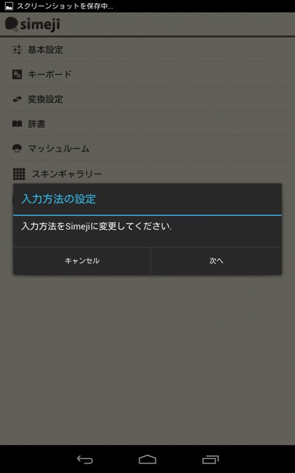Tap the 辞書 book icon
This screenshot has width=295, height=473.
(x=17, y=123)
